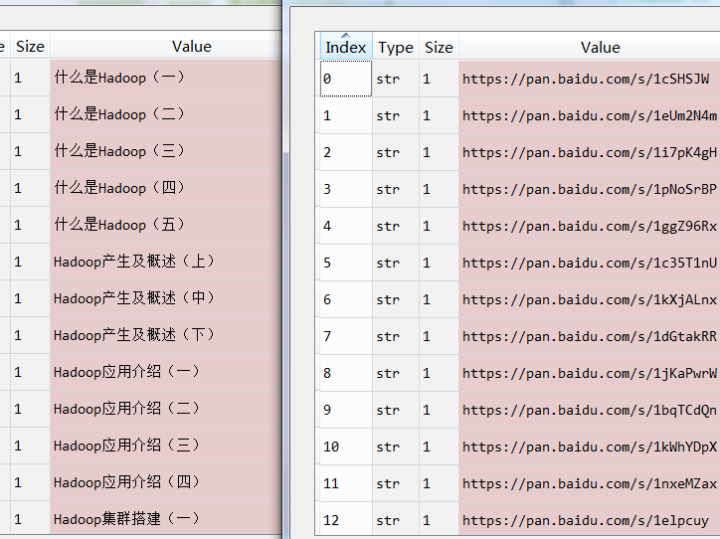Click the Type column header in right window
The image size is (720, 539).
(396, 46)
